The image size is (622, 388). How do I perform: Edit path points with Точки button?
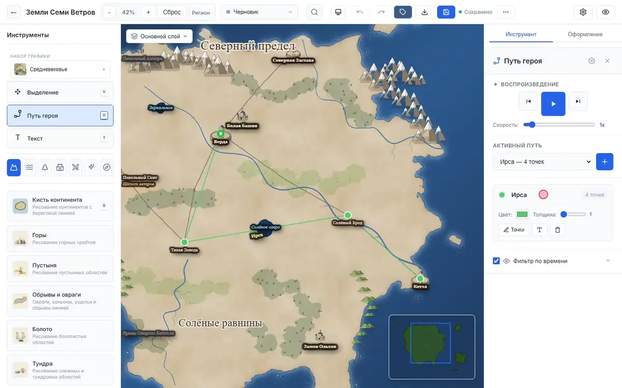point(514,230)
